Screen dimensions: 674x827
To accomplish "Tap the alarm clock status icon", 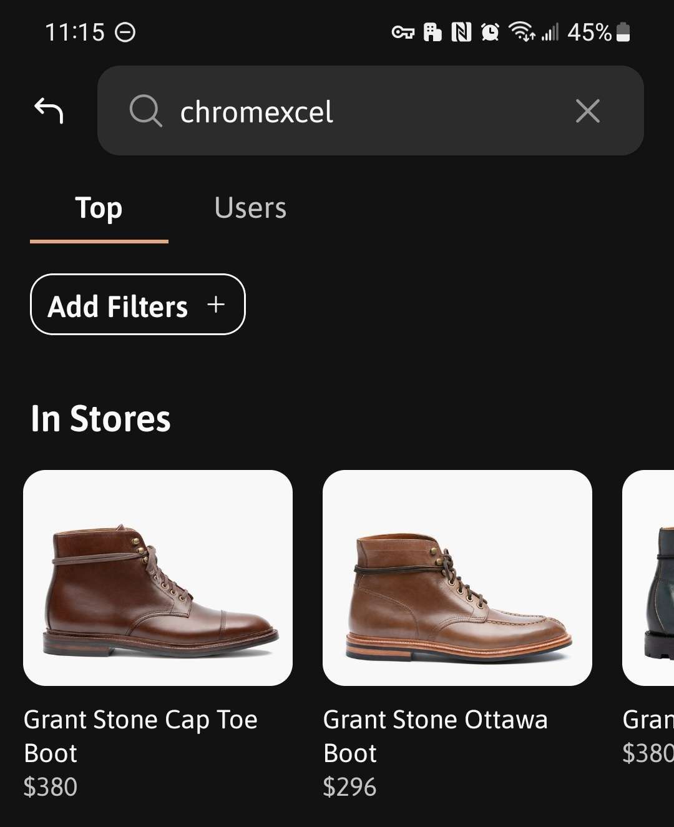I will point(491,32).
